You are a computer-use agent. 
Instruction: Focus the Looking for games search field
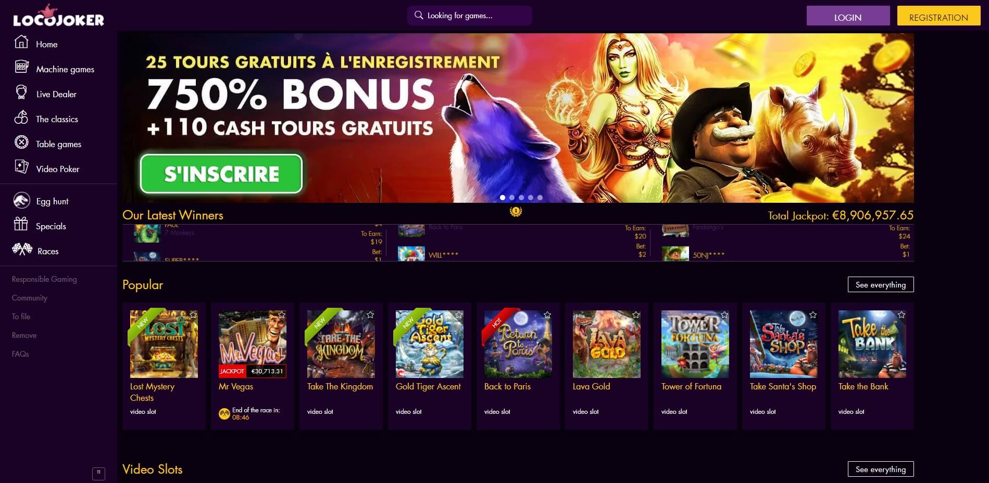pos(470,16)
